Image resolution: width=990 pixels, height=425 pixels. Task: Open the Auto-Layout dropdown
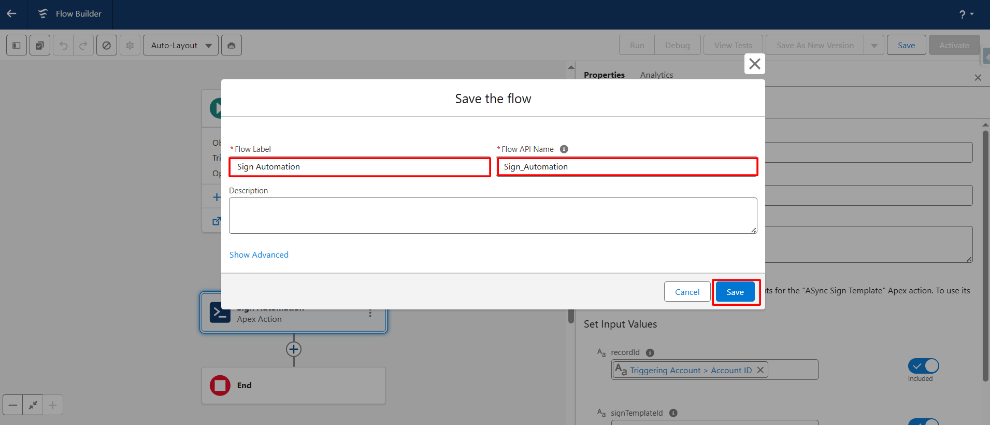[181, 46]
